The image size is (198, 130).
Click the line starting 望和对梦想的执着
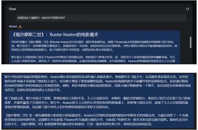coord(57,107)
